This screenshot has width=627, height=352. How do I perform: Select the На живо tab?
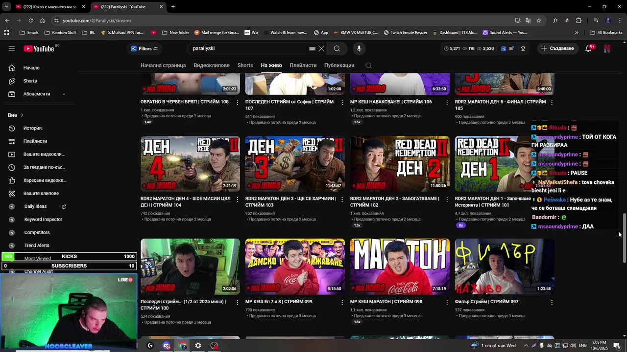tap(271, 66)
